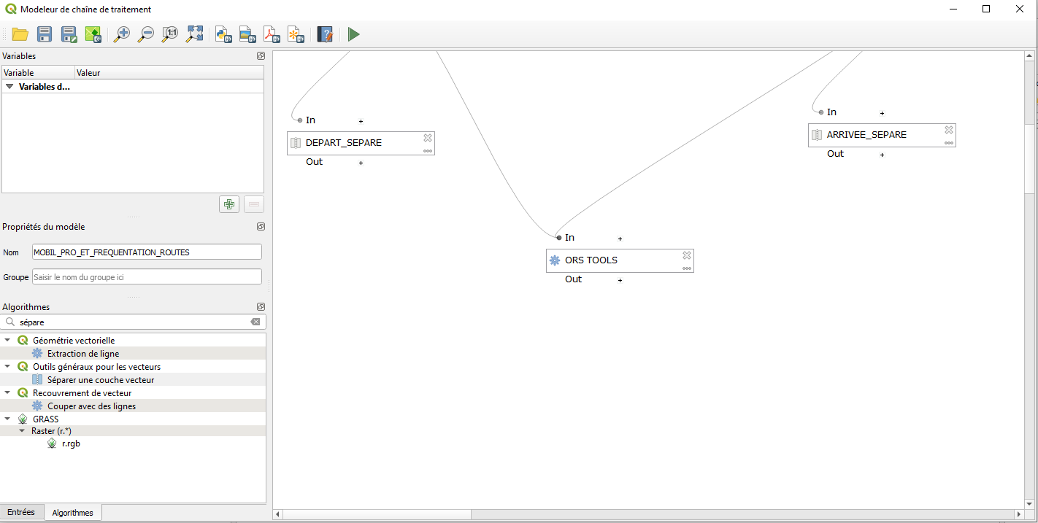Zoom out of the model canvas
The image size is (1038, 523).
146,34
